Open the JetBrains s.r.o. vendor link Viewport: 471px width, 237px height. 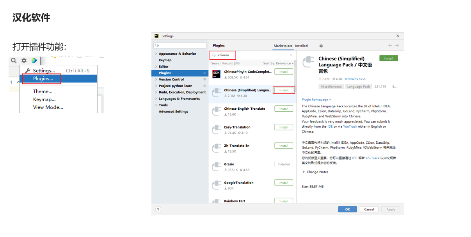355,79
